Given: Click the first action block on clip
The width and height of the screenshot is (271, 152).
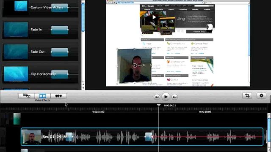Looking at the screenshot, I should [69, 137].
